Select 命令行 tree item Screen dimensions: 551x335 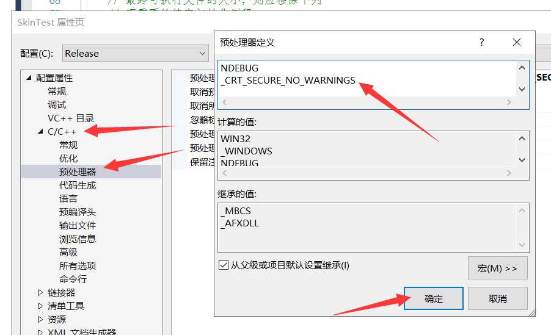click(73, 279)
